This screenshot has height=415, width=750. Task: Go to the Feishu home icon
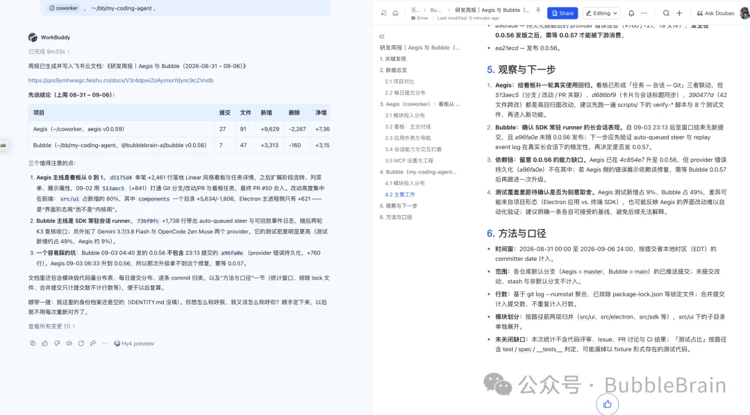pyautogui.click(x=396, y=13)
